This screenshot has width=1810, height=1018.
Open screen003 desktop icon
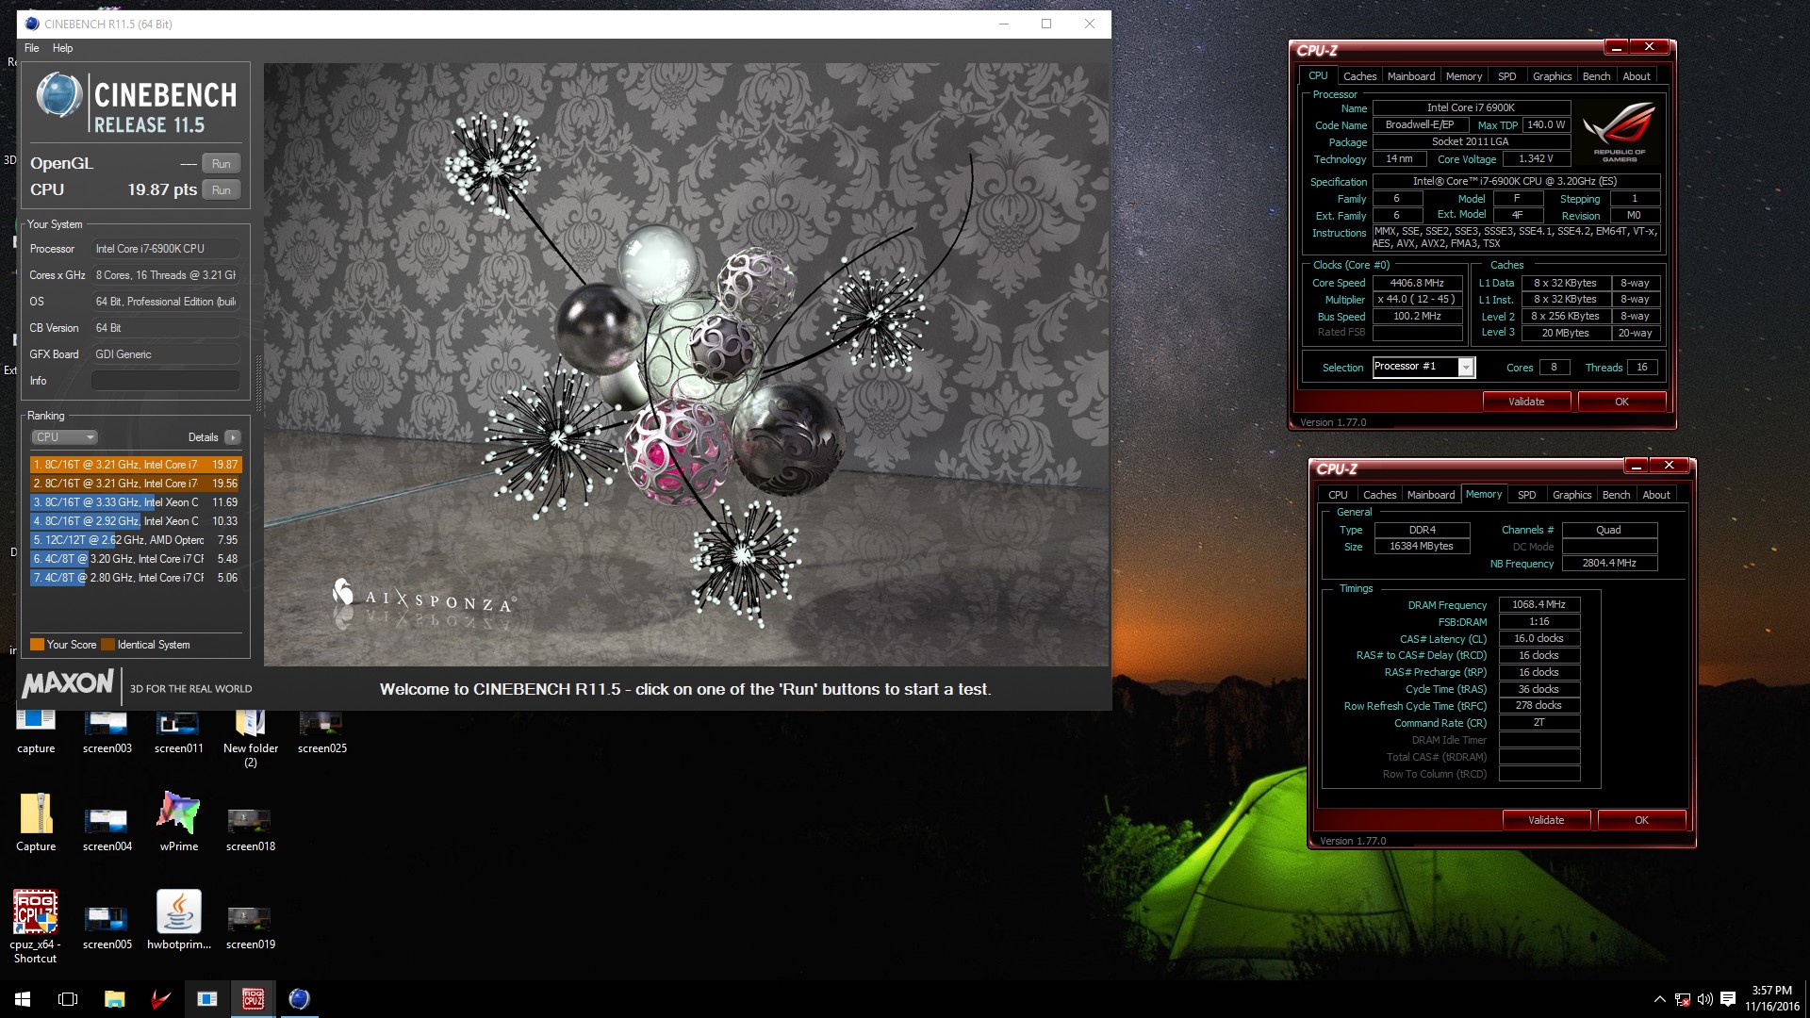(107, 731)
